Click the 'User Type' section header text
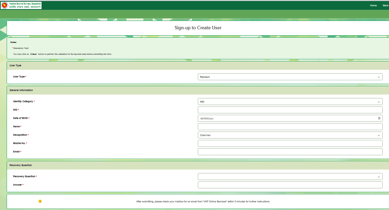The image size is (389, 210). point(15,66)
